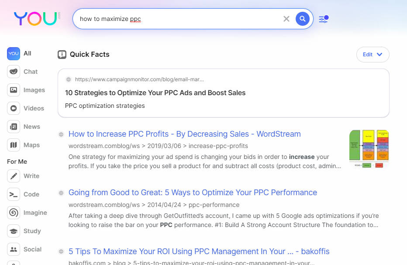The image size is (407, 265).
Task: Expand the Edit dropdown
Action: click(x=373, y=55)
